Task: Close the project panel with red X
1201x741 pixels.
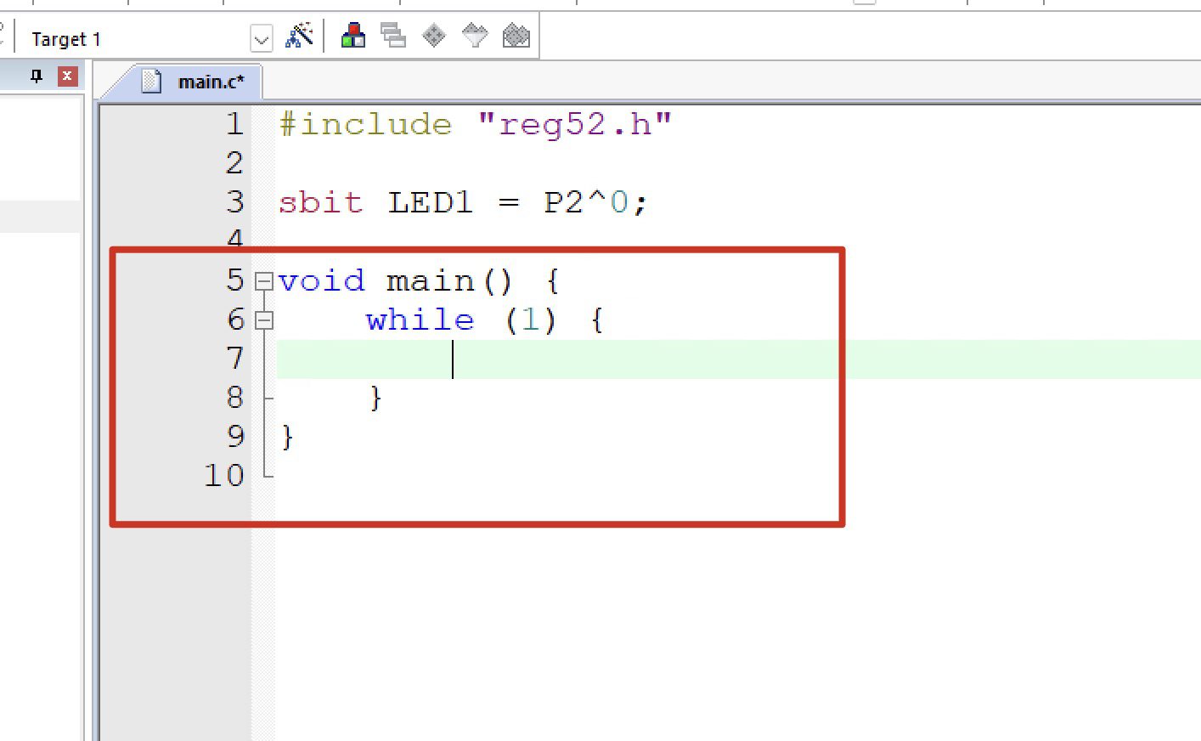Action: (67, 76)
